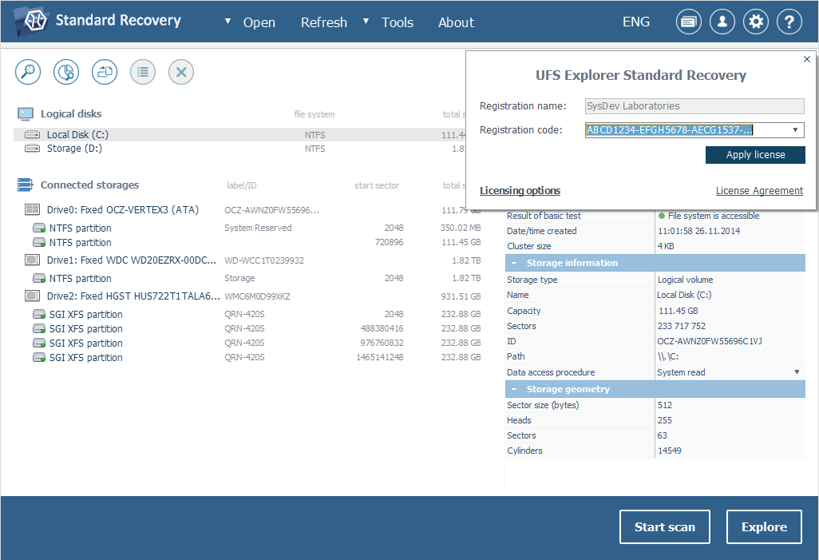
Task: Click the Drive2 HGST hard disk icon
Action: (33, 296)
